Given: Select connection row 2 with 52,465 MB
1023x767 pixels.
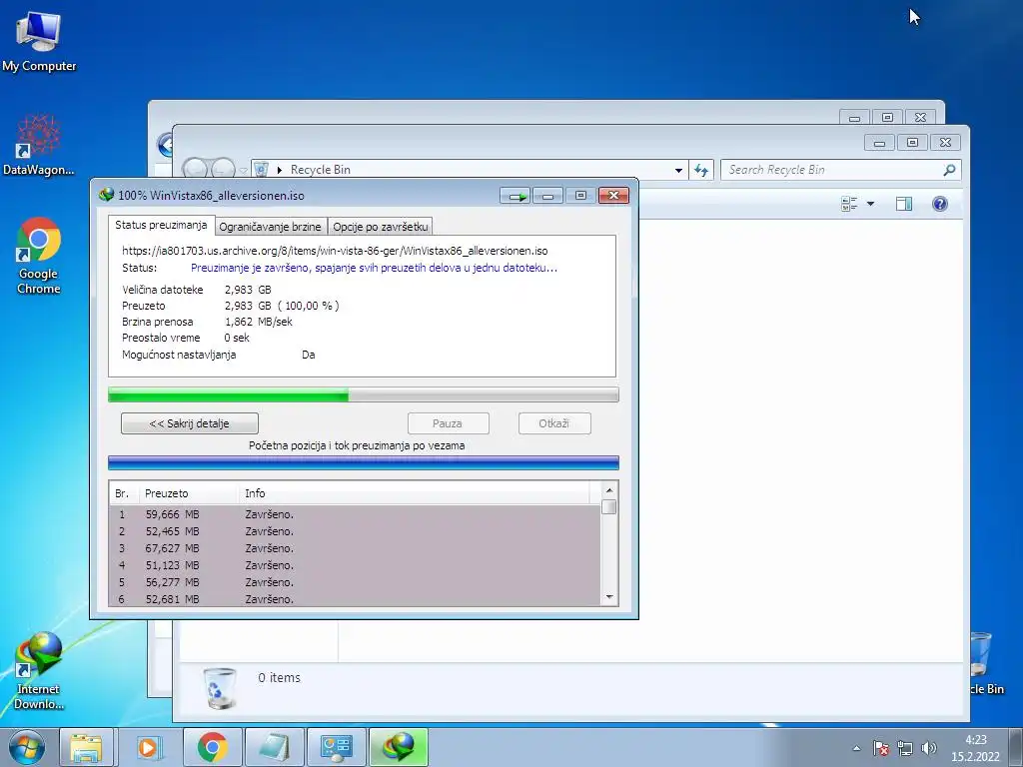Looking at the screenshot, I should click(355, 531).
